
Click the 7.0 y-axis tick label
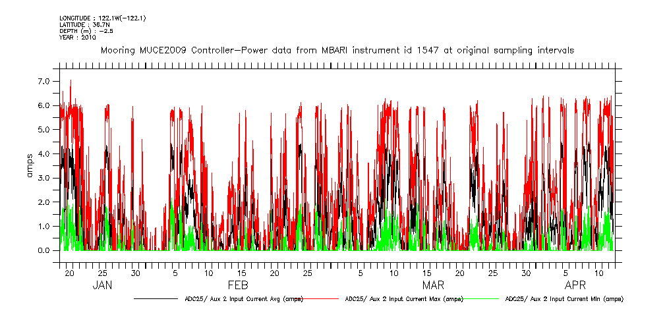pos(44,81)
